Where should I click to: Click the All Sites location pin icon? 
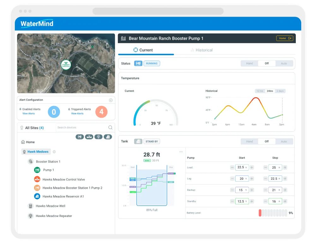22,128
